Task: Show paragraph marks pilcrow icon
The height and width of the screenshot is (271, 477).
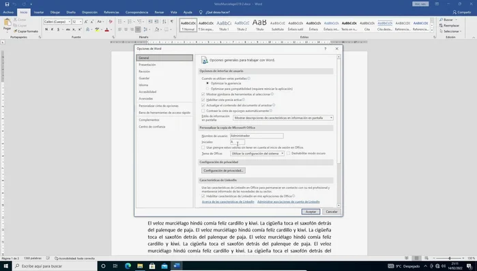Action: pos(172,22)
